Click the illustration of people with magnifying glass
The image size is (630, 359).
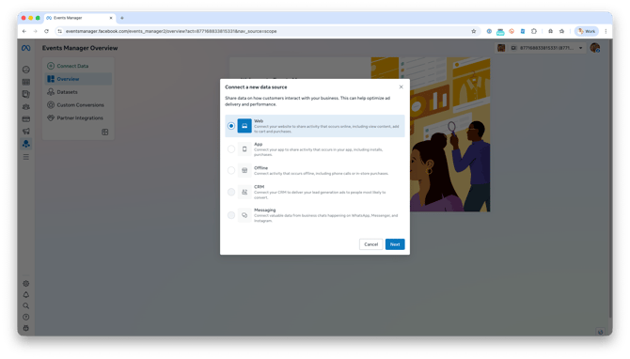coord(450,134)
